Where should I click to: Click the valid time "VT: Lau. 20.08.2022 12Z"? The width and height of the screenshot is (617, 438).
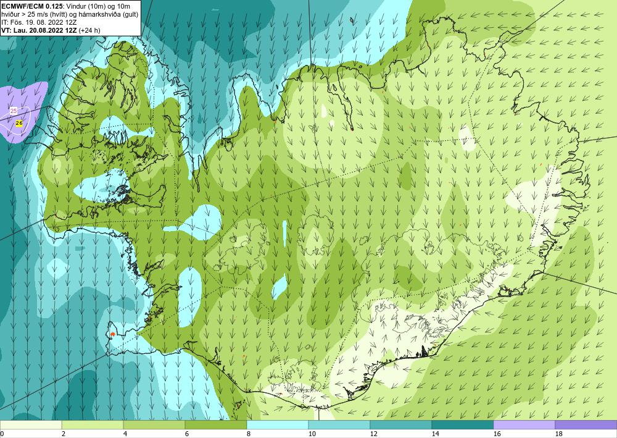click(x=39, y=30)
